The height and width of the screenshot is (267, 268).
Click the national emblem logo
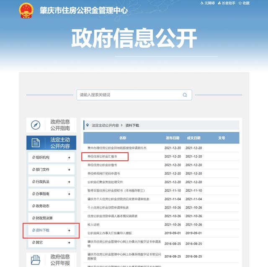coord(26,10)
